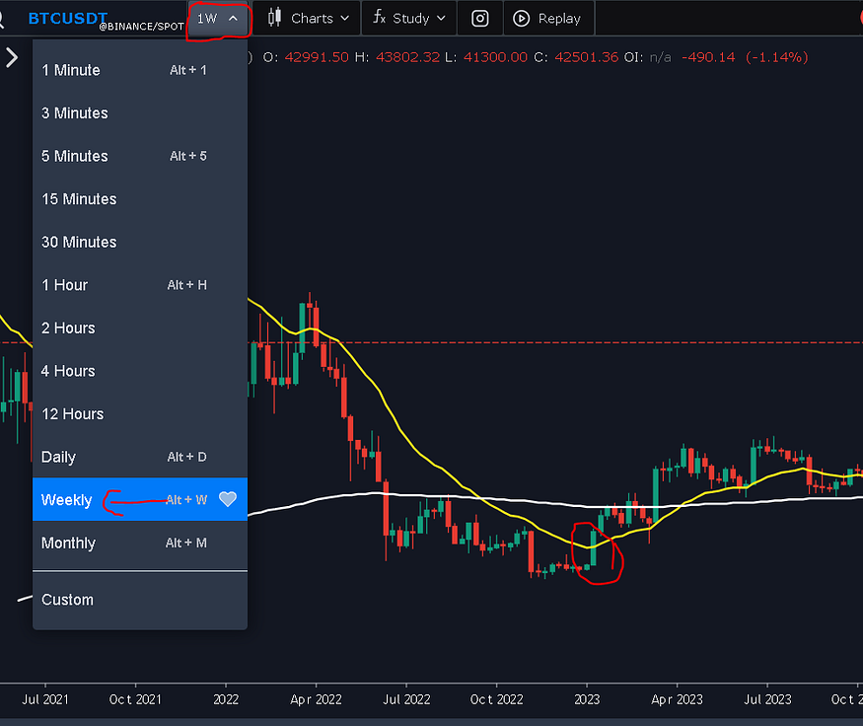Click the open price 42991.50 value
This screenshot has height=726, width=863.
(317, 57)
